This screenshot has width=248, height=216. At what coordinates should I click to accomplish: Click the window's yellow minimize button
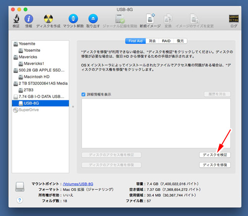pos(19,9)
